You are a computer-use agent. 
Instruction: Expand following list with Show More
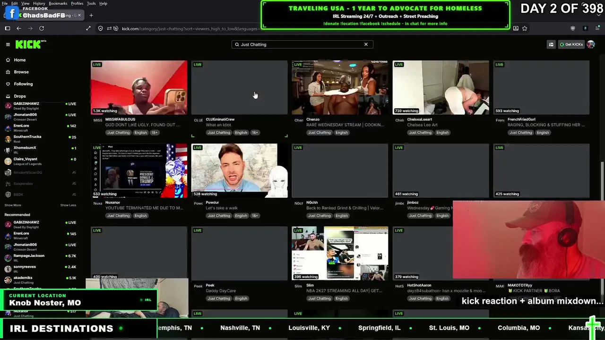point(13,205)
